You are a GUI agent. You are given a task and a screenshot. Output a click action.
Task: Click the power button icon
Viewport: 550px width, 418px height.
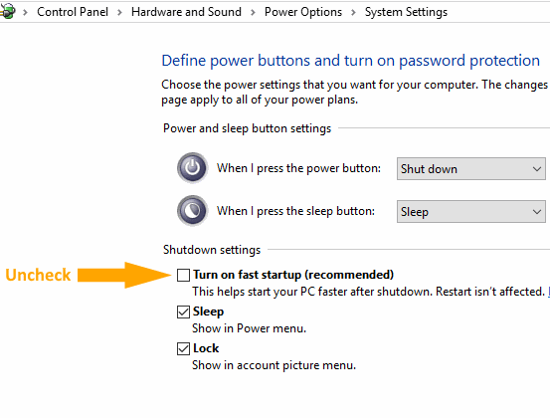click(x=192, y=168)
